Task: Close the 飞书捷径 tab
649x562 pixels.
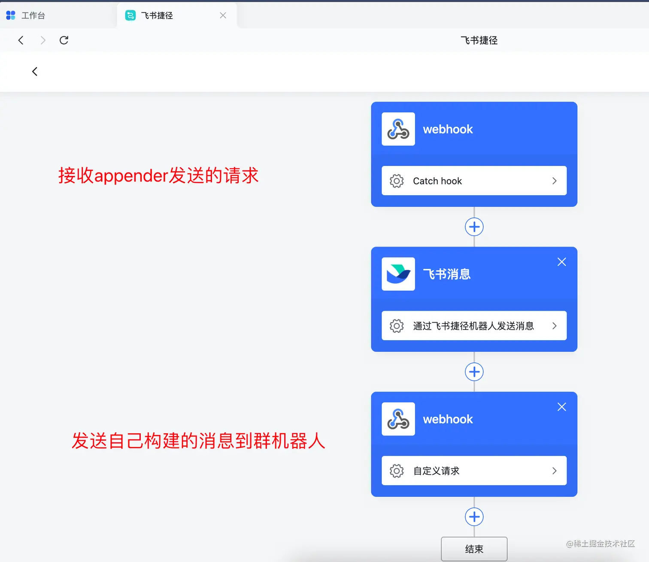Action: pyautogui.click(x=223, y=15)
